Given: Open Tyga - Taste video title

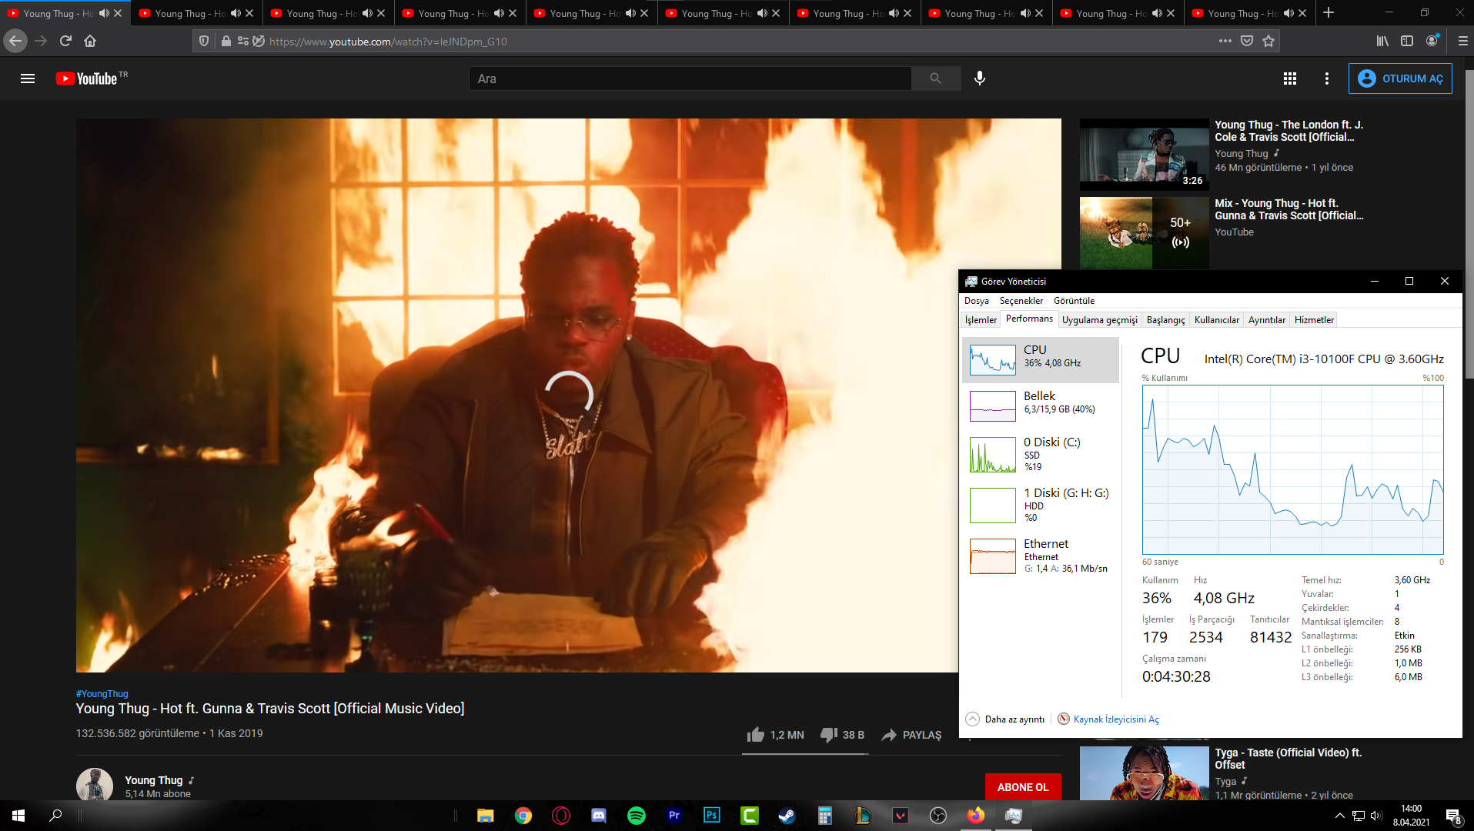Looking at the screenshot, I should (1288, 759).
